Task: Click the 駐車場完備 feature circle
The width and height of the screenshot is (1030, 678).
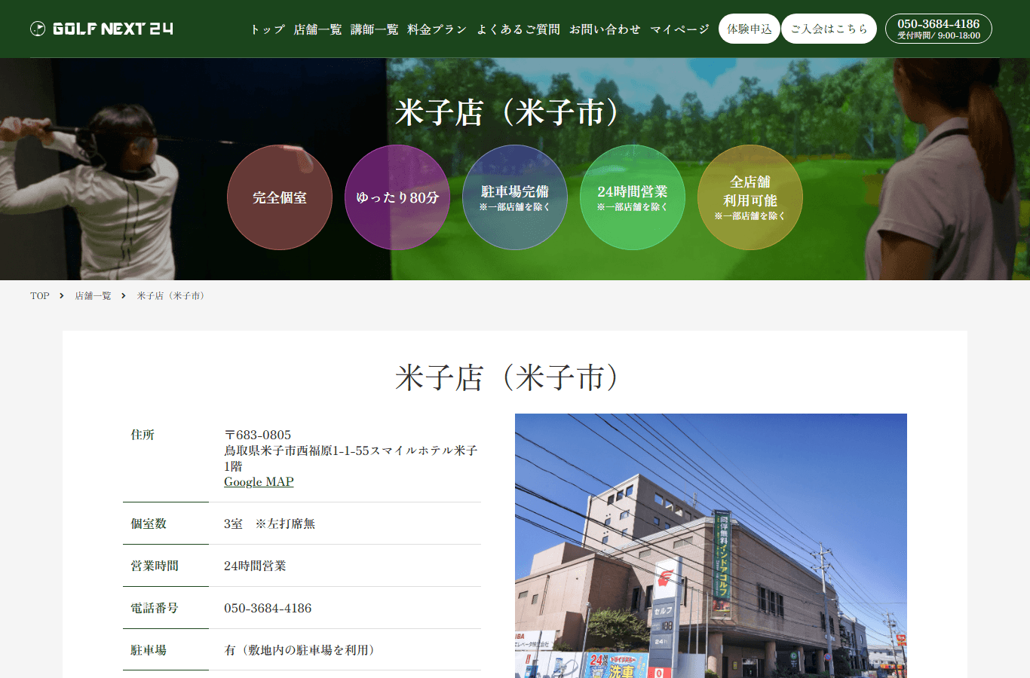Action: (515, 197)
